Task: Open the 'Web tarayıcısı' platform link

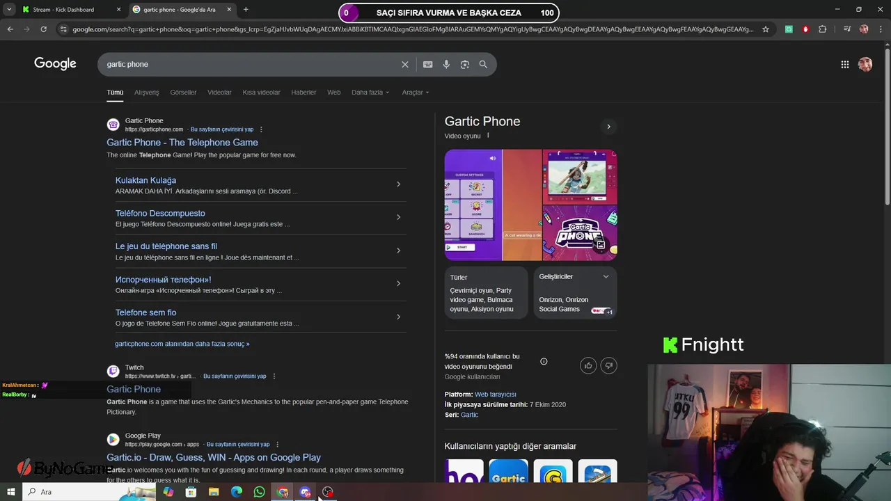Action: (x=495, y=395)
